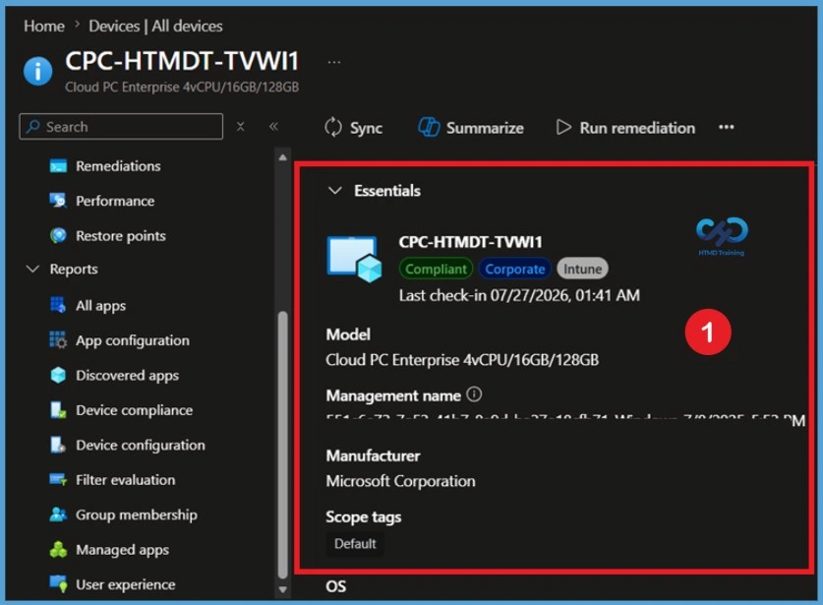Open Remediations menu item
Image resolution: width=823 pixels, height=605 pixels.
tap(118, 166)
